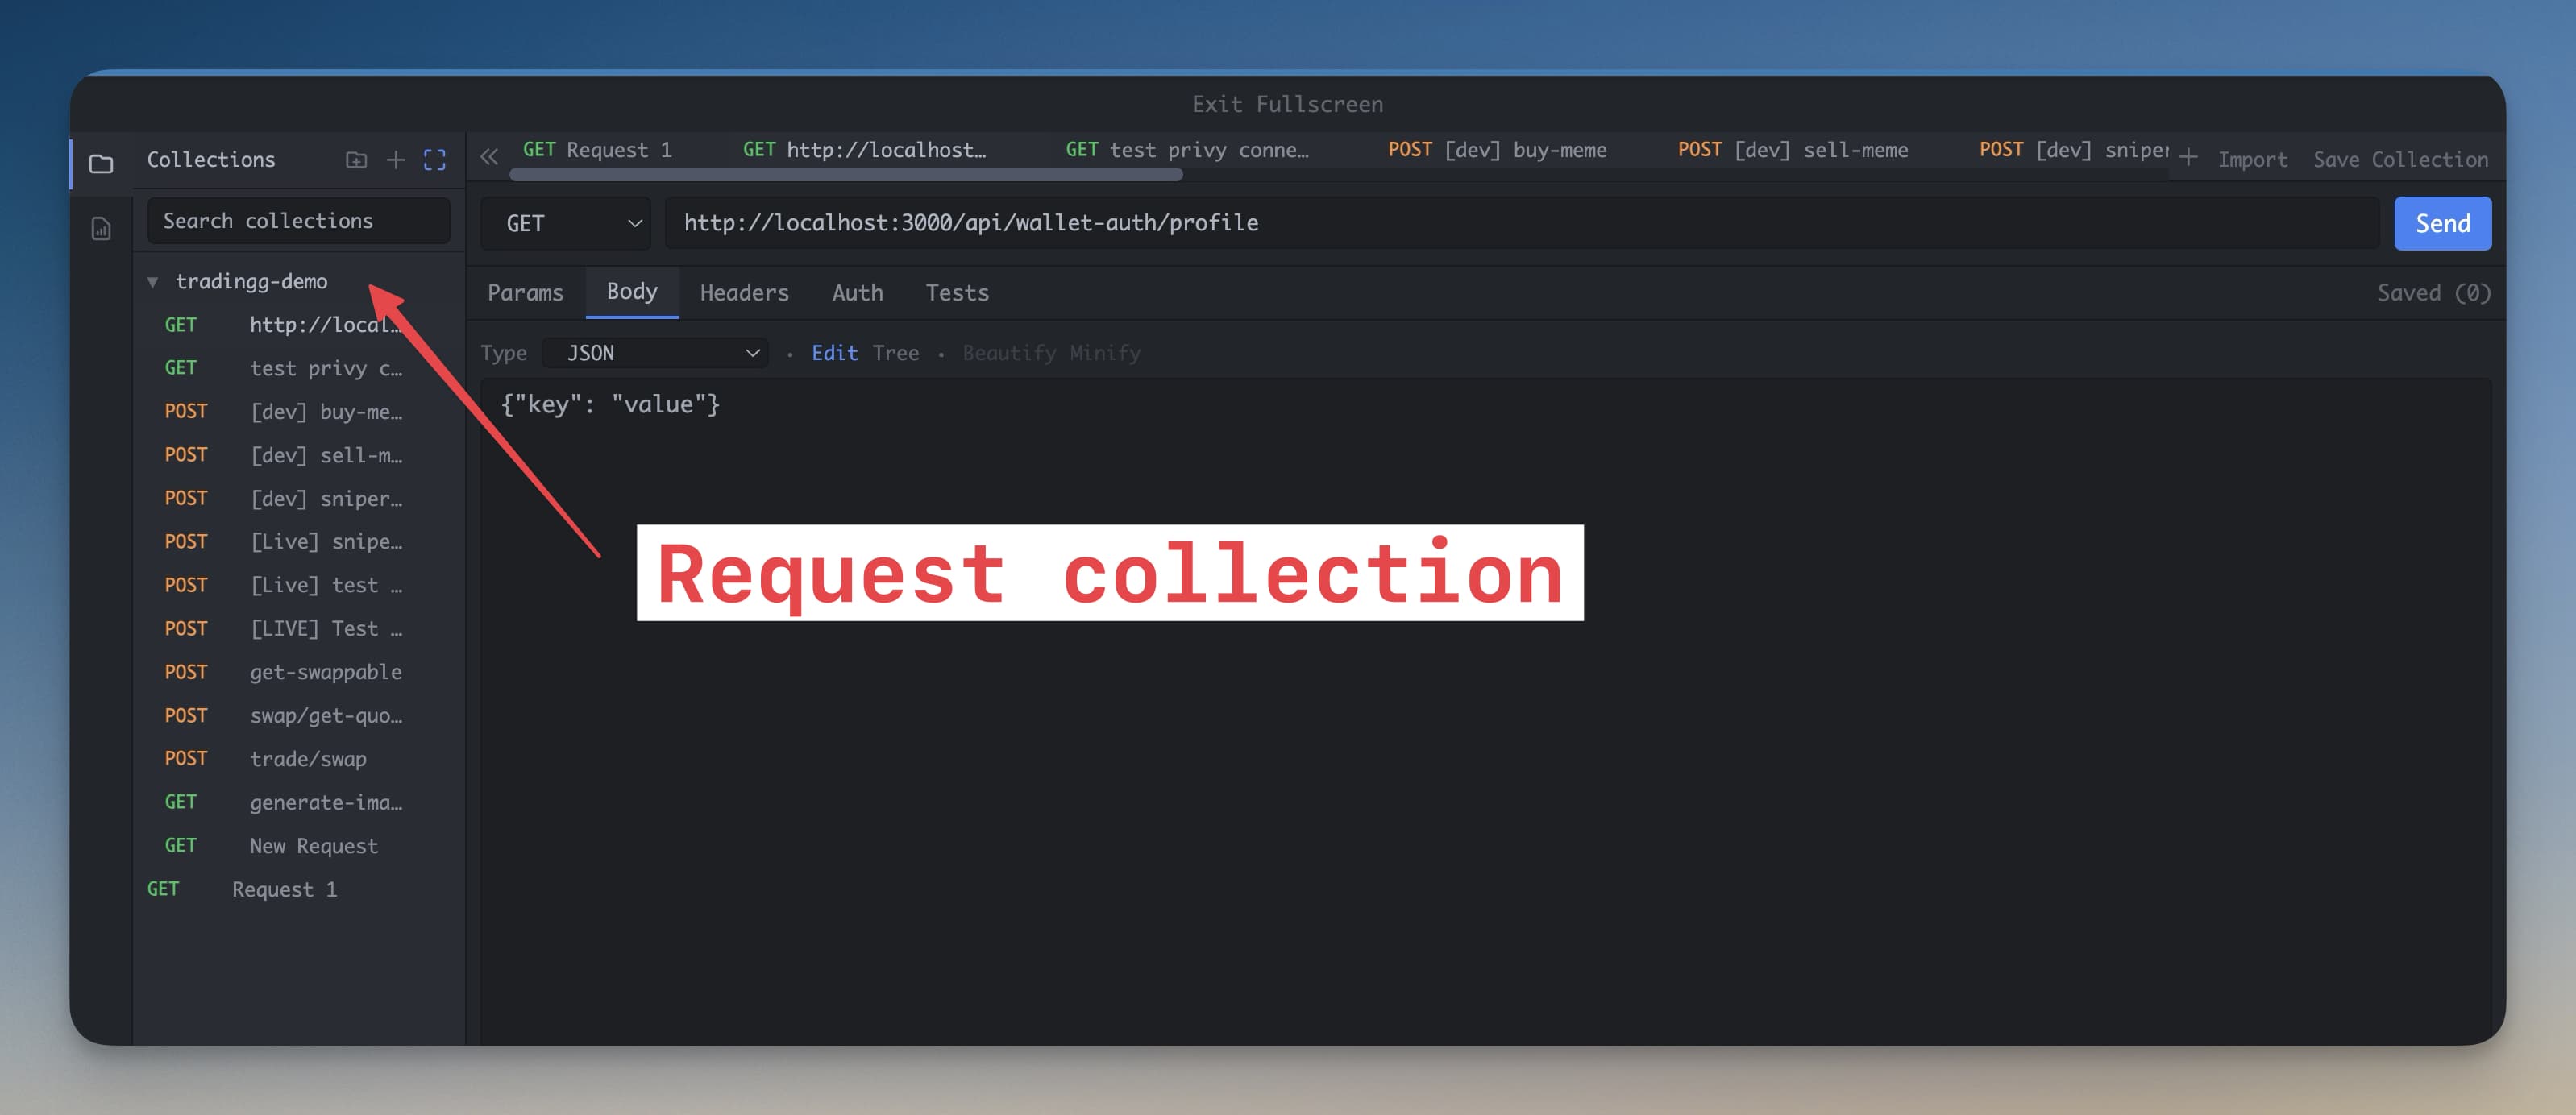Add a request with the plus icon in Collections
2576x1115 pixels.
tap(396, 160)
